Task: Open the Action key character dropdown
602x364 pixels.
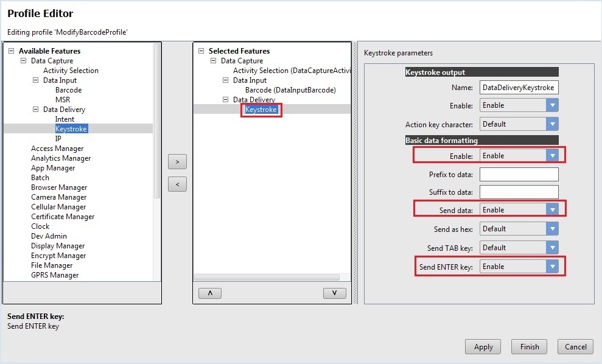Action: point(552,124)
